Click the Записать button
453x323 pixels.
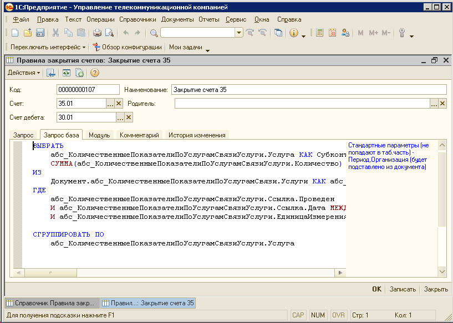click(x=403, y=289)
